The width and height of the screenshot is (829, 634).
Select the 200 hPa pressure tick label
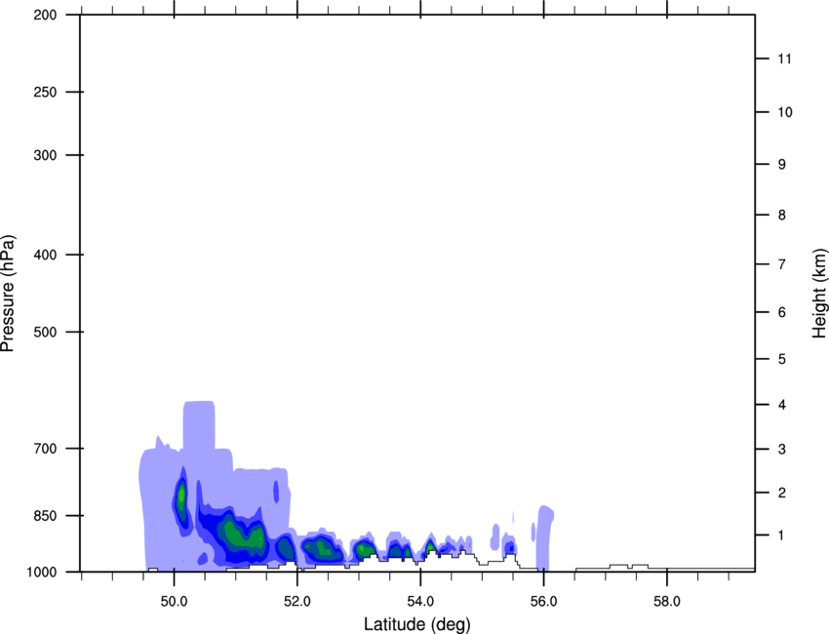[x=45, y=16]
